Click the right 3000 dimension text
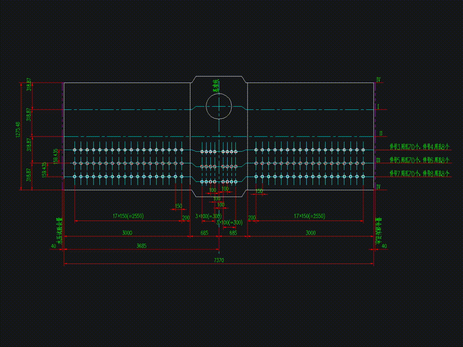Screen dimensions: 463x347 click(311, 233)
